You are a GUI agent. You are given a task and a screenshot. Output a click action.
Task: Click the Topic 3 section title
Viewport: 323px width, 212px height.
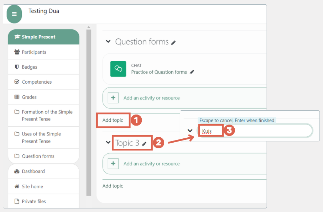coord(127,143)
